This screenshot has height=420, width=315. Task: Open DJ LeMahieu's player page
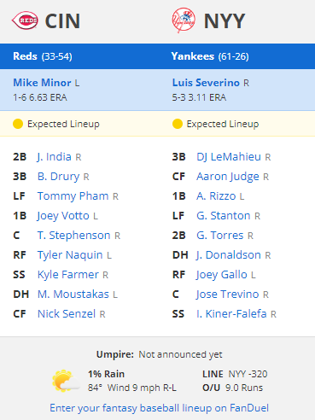point(229,157)
